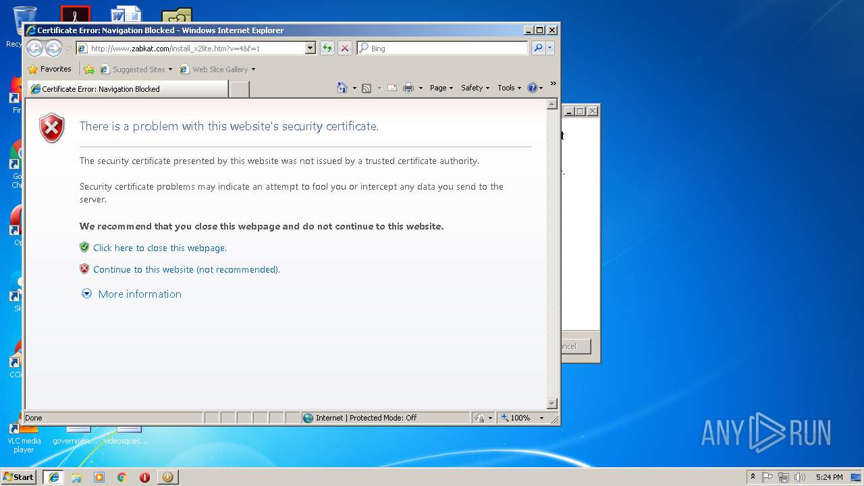Open Windows Explorer folder on taskbar
The height and width of the screenshot is (486, 864).
click(x=76, y=477)
